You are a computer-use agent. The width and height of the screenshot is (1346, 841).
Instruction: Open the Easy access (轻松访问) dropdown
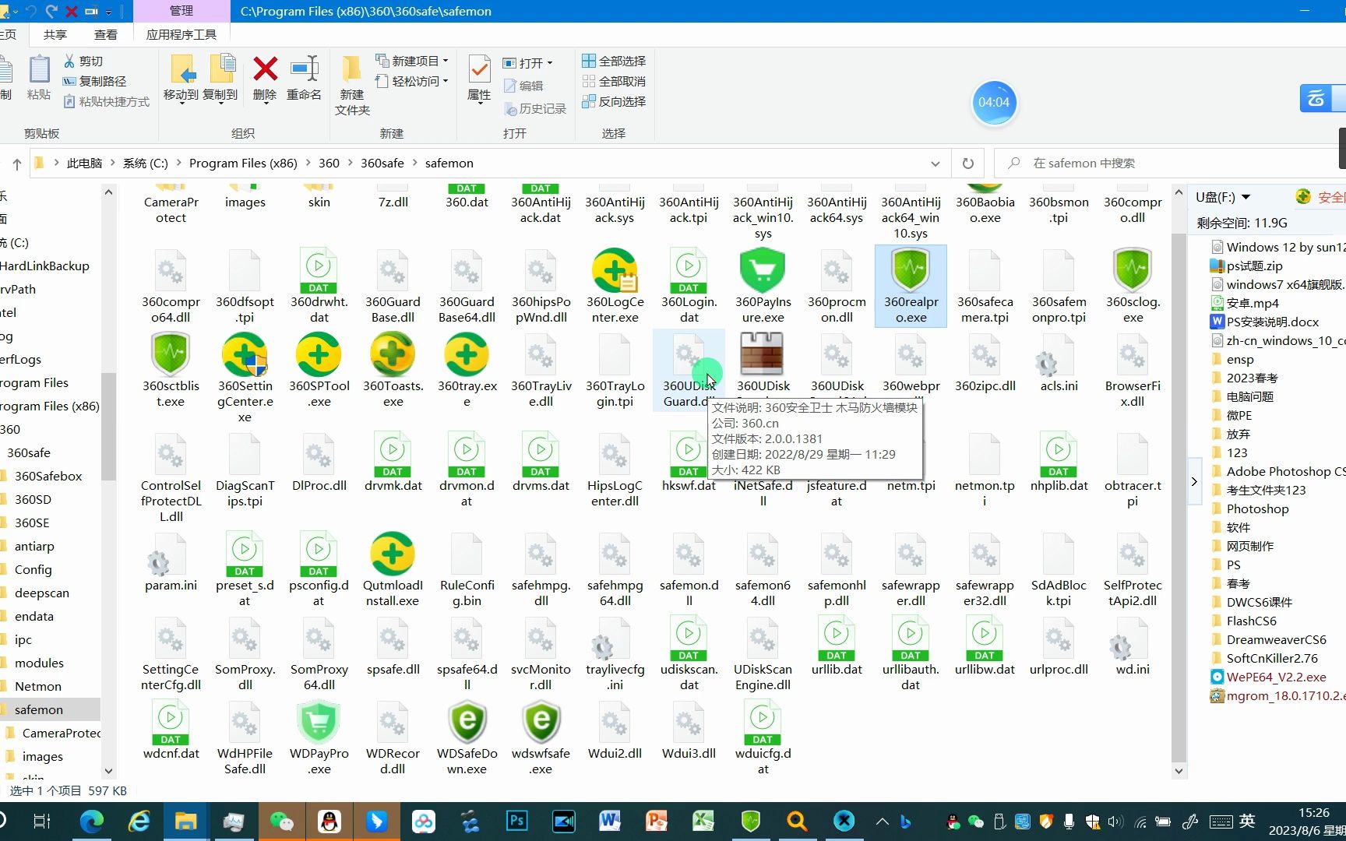[x=412, y=81]
